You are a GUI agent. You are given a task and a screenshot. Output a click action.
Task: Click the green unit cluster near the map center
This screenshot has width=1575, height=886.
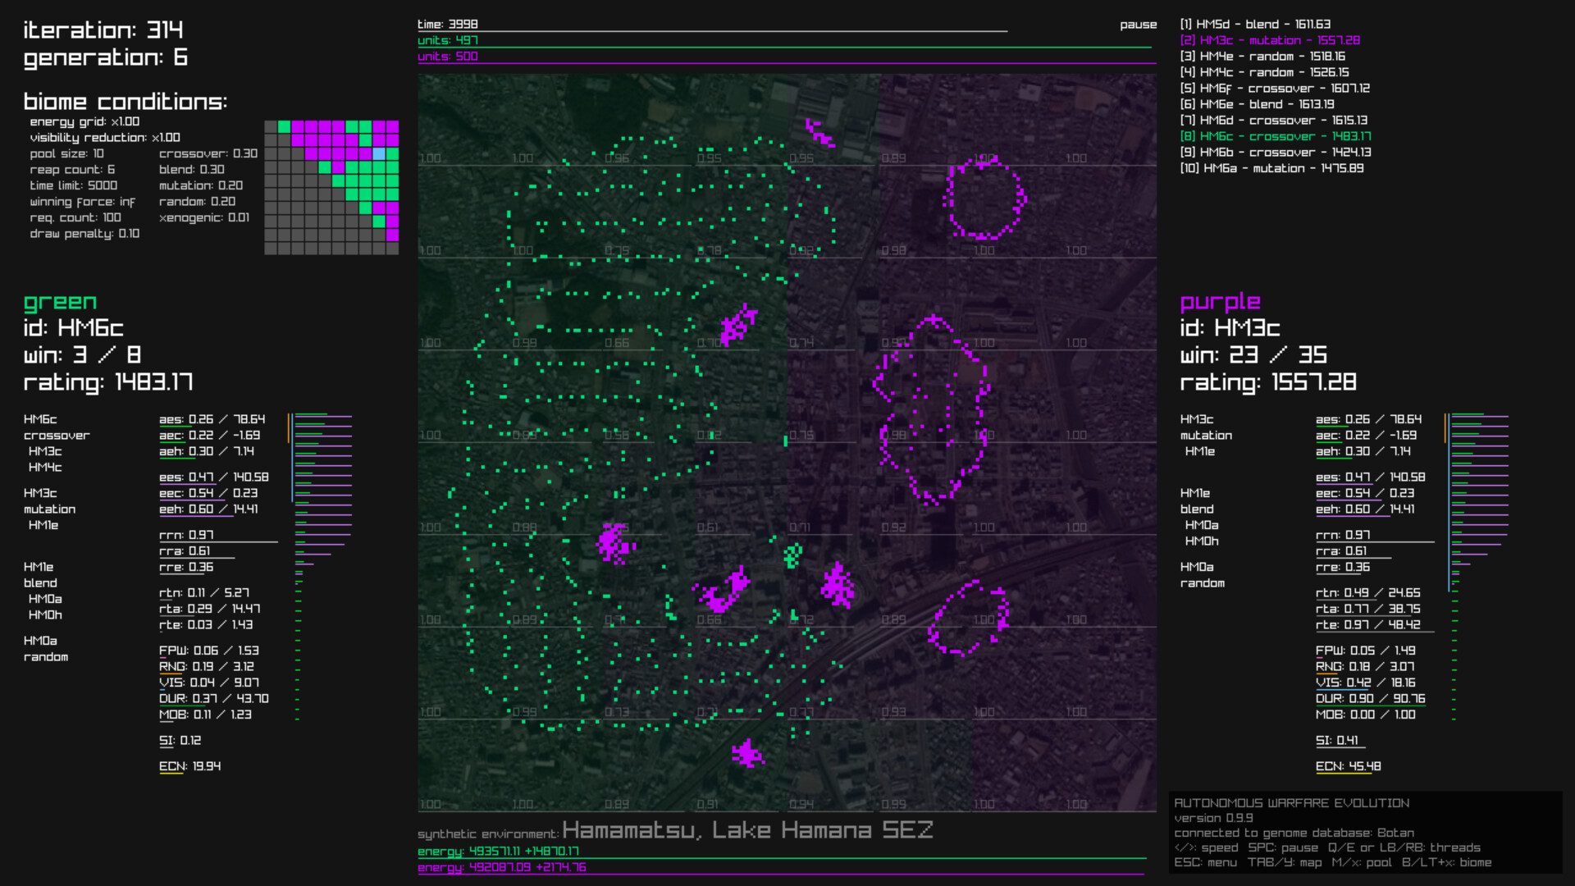(x=792, y=556)
